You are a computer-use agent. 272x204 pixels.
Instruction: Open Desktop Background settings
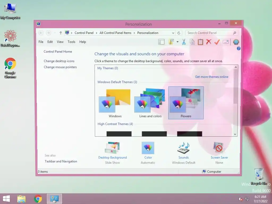point(112,153)
